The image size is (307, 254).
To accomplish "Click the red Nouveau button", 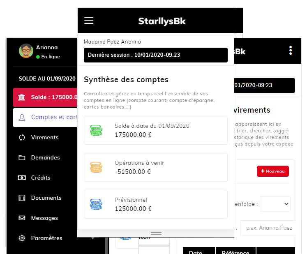I will click(x=272, y=171).
